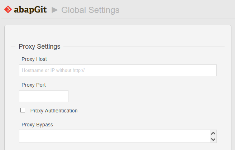The height and width of the screenshot is (150, 235).
Task: Click the abapGit wordmark text in the header
Action: tap(30, 10)
